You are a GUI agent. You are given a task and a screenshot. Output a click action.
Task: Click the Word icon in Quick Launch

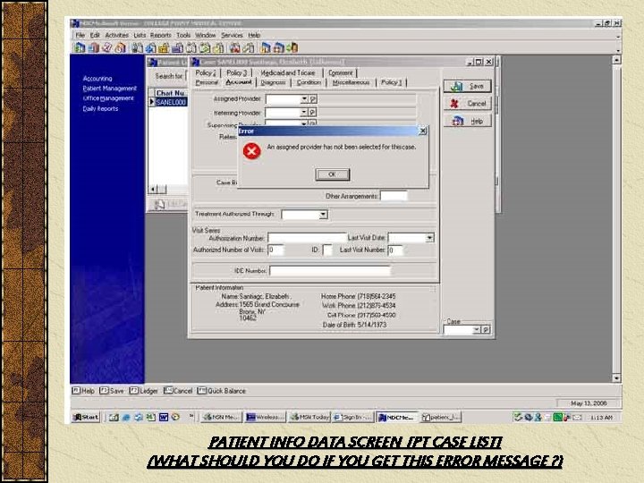(164, 418)
